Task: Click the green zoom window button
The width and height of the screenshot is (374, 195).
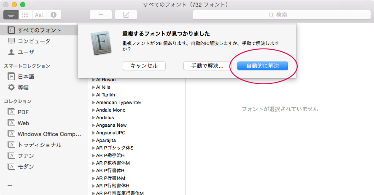Action: pos(23,5)
